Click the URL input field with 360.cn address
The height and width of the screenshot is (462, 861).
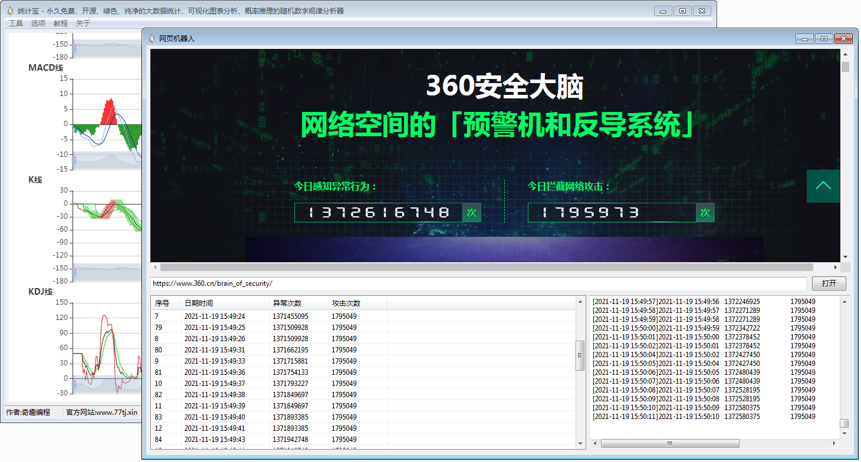tap(478, 283)
